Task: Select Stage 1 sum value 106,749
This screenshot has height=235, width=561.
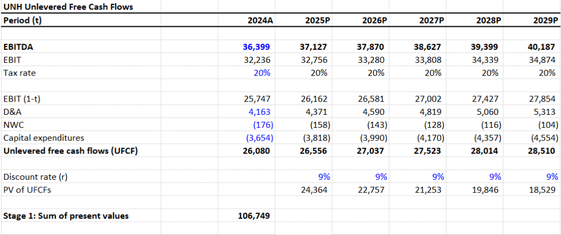Action: (255, 216)
